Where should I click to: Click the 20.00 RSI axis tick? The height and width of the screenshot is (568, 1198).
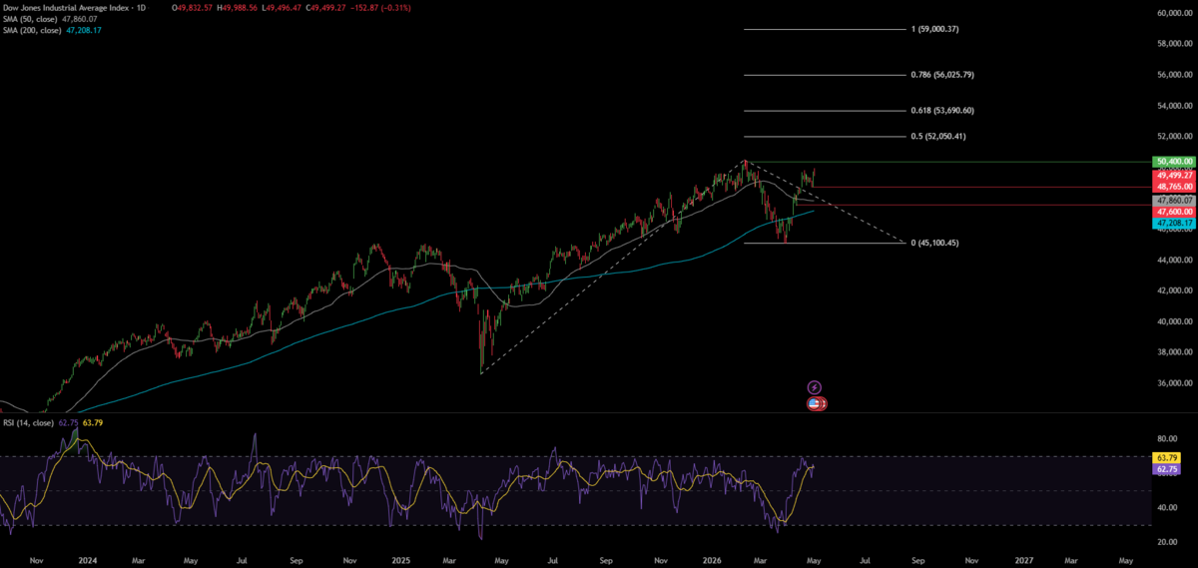(1168, 542)
